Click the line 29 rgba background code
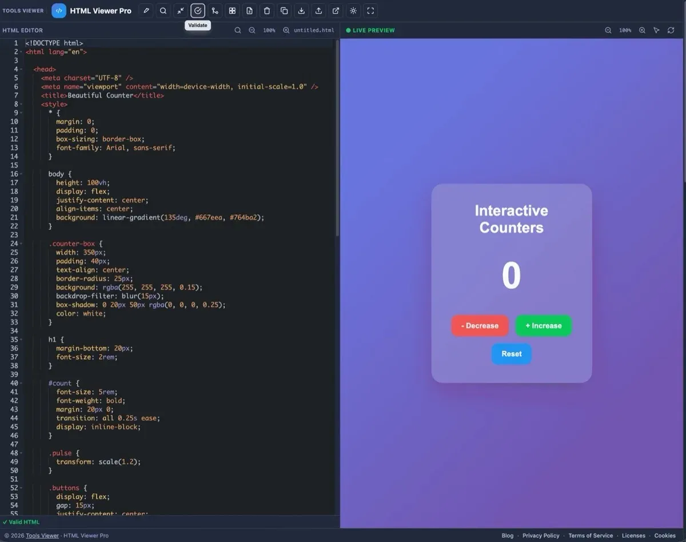686x542 pixels. [129, 287]
